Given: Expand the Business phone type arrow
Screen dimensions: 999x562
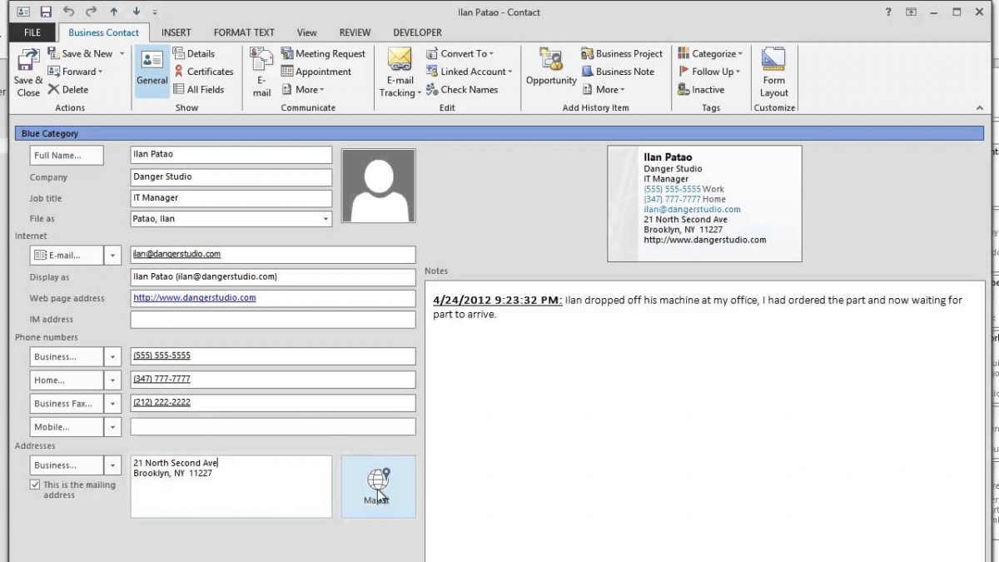Looking at the screenshot, I should [113, 356].
